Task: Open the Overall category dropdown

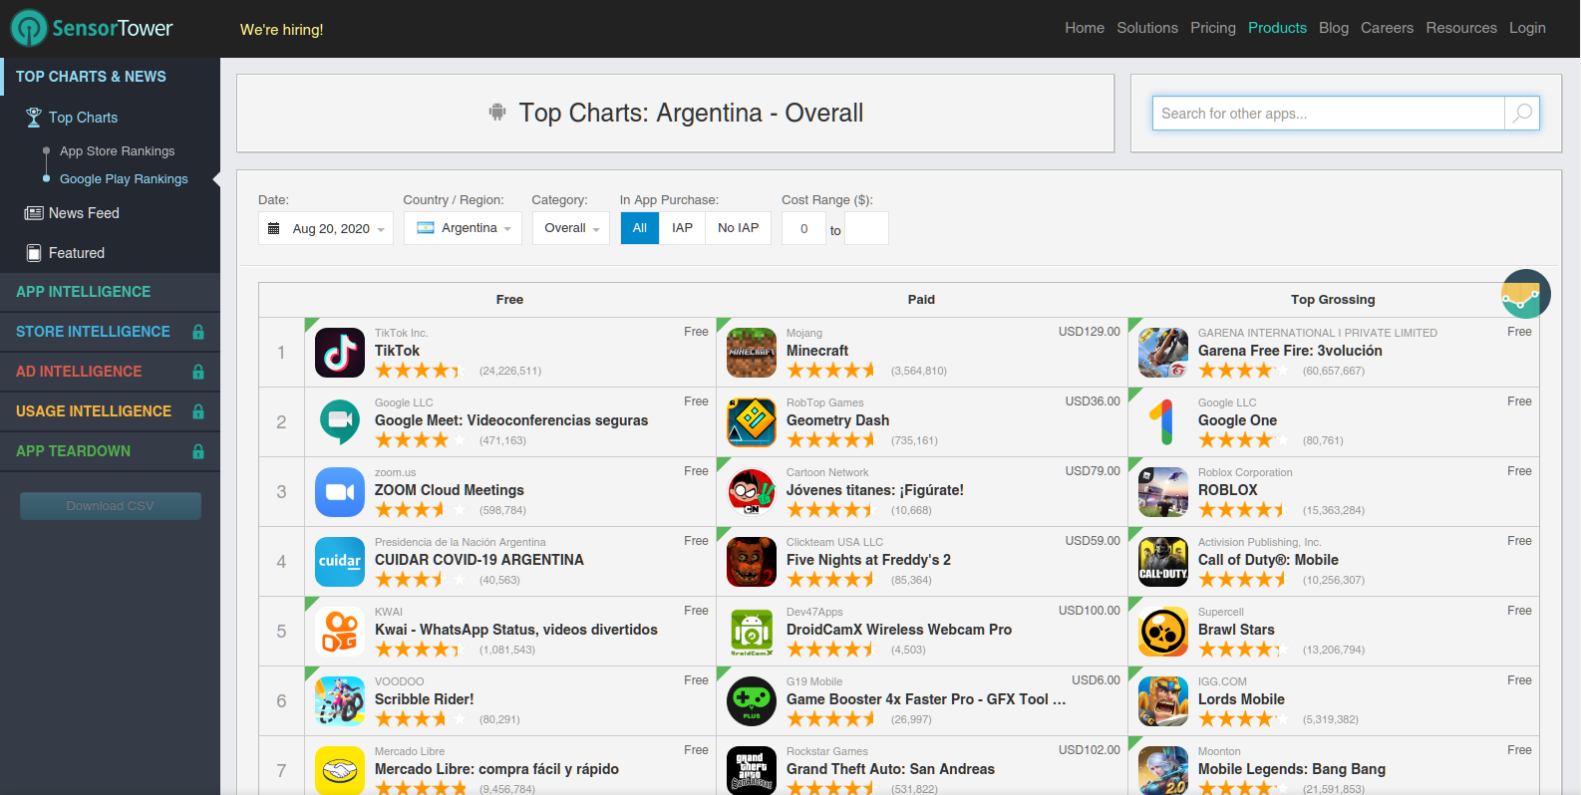Action: coord(571,228)
